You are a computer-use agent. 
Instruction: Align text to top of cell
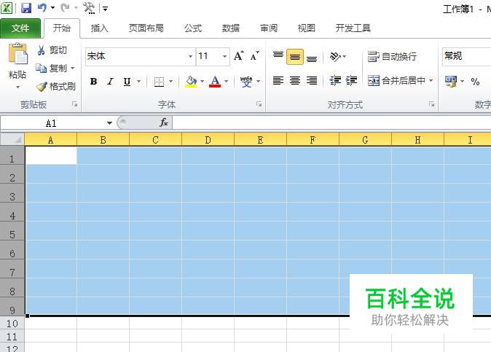pyautogui.click(x=278, y=56)
